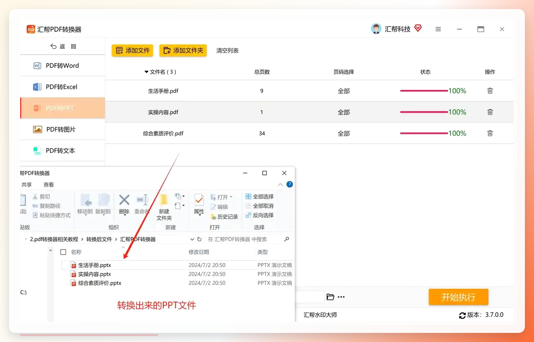The height and width of the screenshot is (342, 534).
Task: Open Explorer help question mark icon
Action: click(x=290, y=184)
